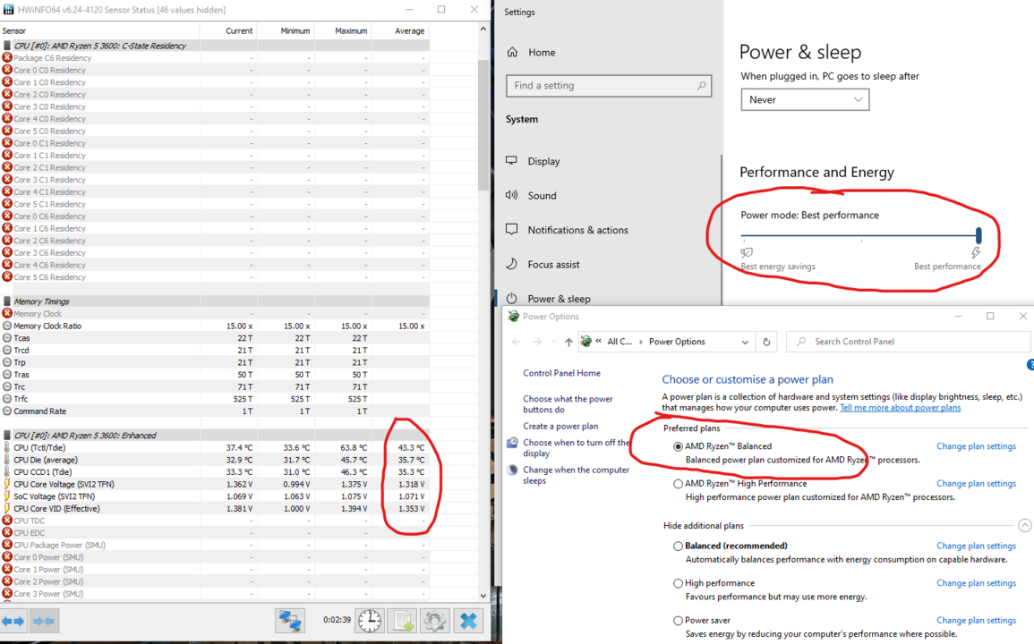Select CPU (Tctl/Tdie) sensor row
The image size is (1034, 644).
(x=214, y=447)
